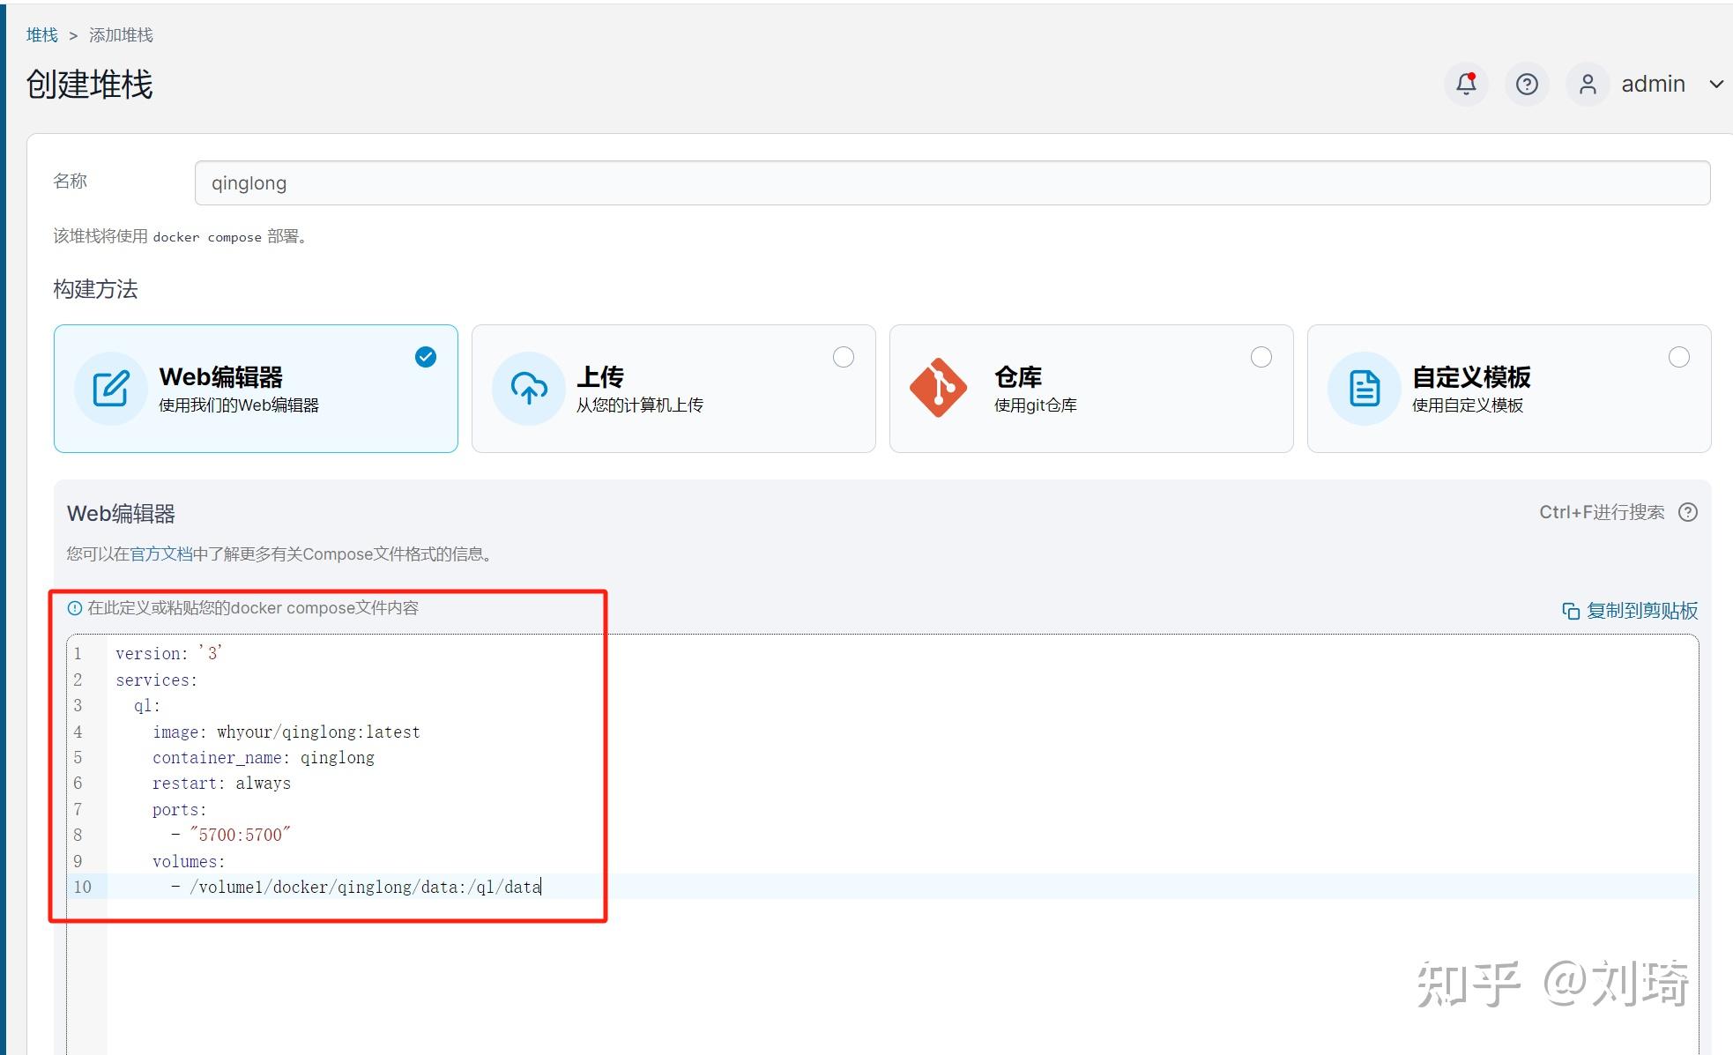Go back via 堆栈 breadcrumb link

[x=41, y=35]
